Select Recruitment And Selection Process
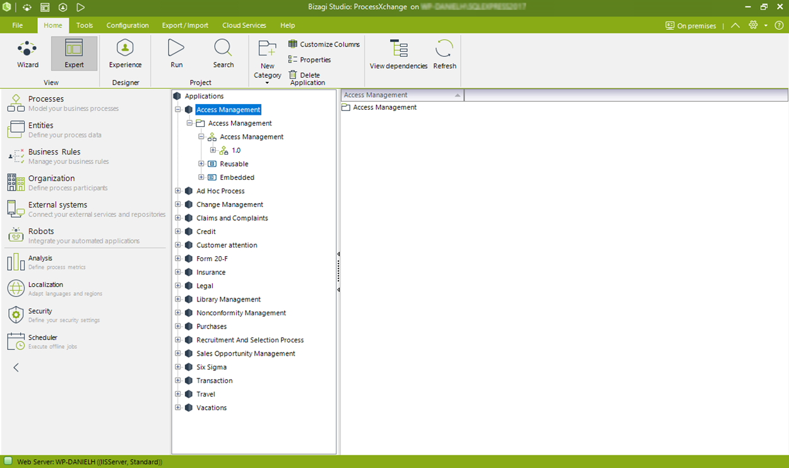This screenshot has height=468, width=789. point(249,340)
